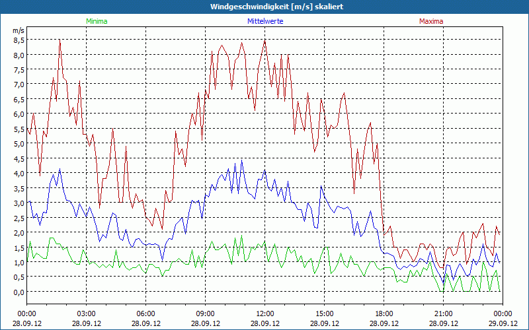529x330 pixels.
Task: Click the 21:00 time axis label
Action: [x=443, y=314]
